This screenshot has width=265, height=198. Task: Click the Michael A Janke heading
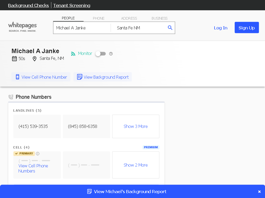click(x=35, y=51)
